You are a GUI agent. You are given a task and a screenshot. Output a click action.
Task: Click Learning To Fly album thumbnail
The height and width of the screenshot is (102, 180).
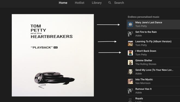tap(130, 43)
